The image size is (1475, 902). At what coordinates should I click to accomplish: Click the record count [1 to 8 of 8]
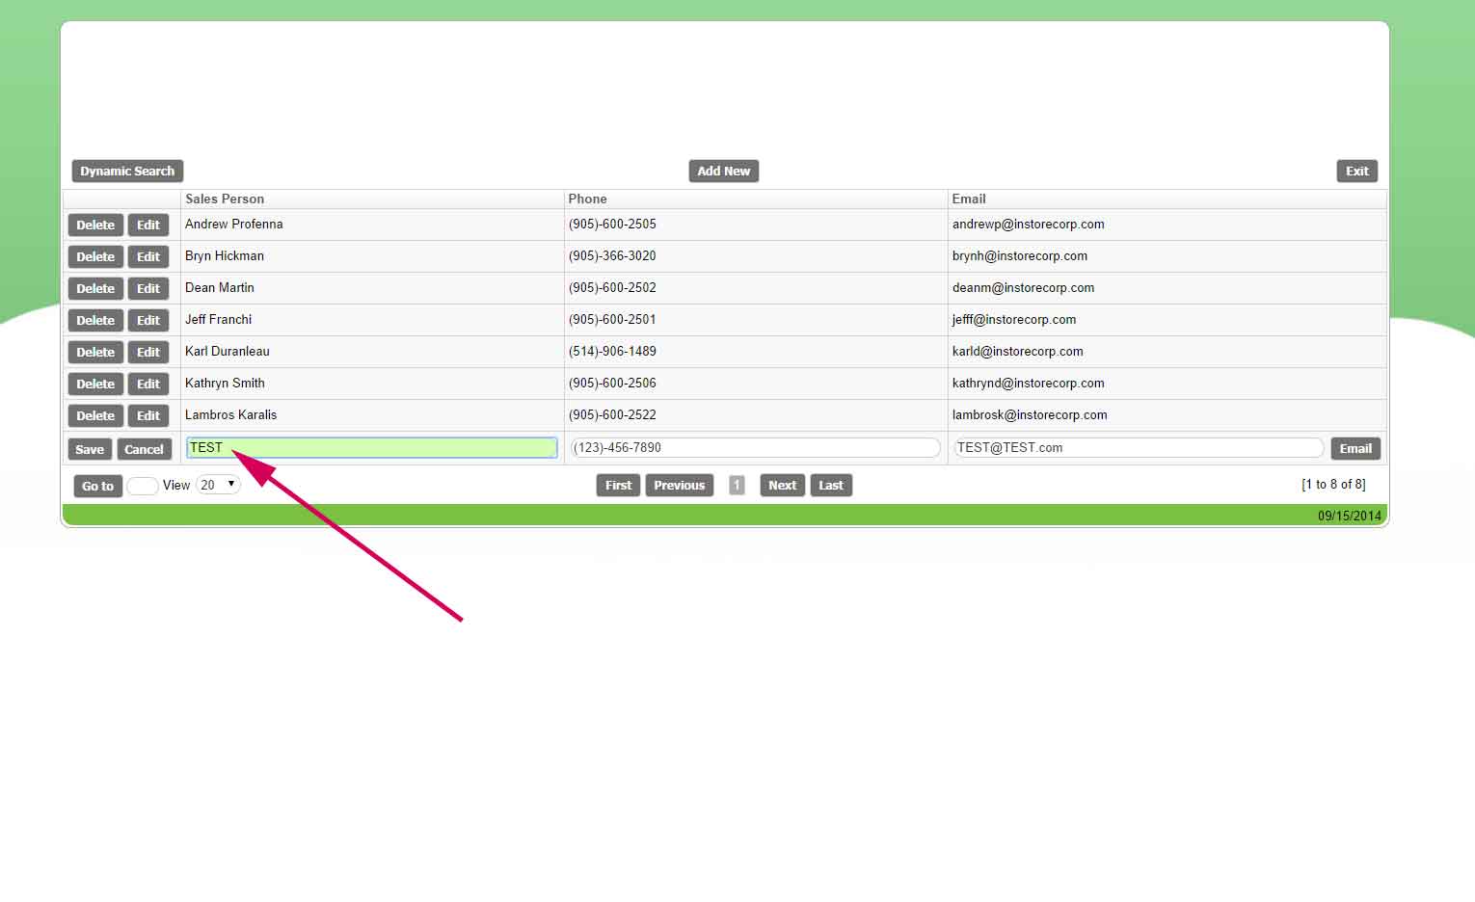(1333, 485)
